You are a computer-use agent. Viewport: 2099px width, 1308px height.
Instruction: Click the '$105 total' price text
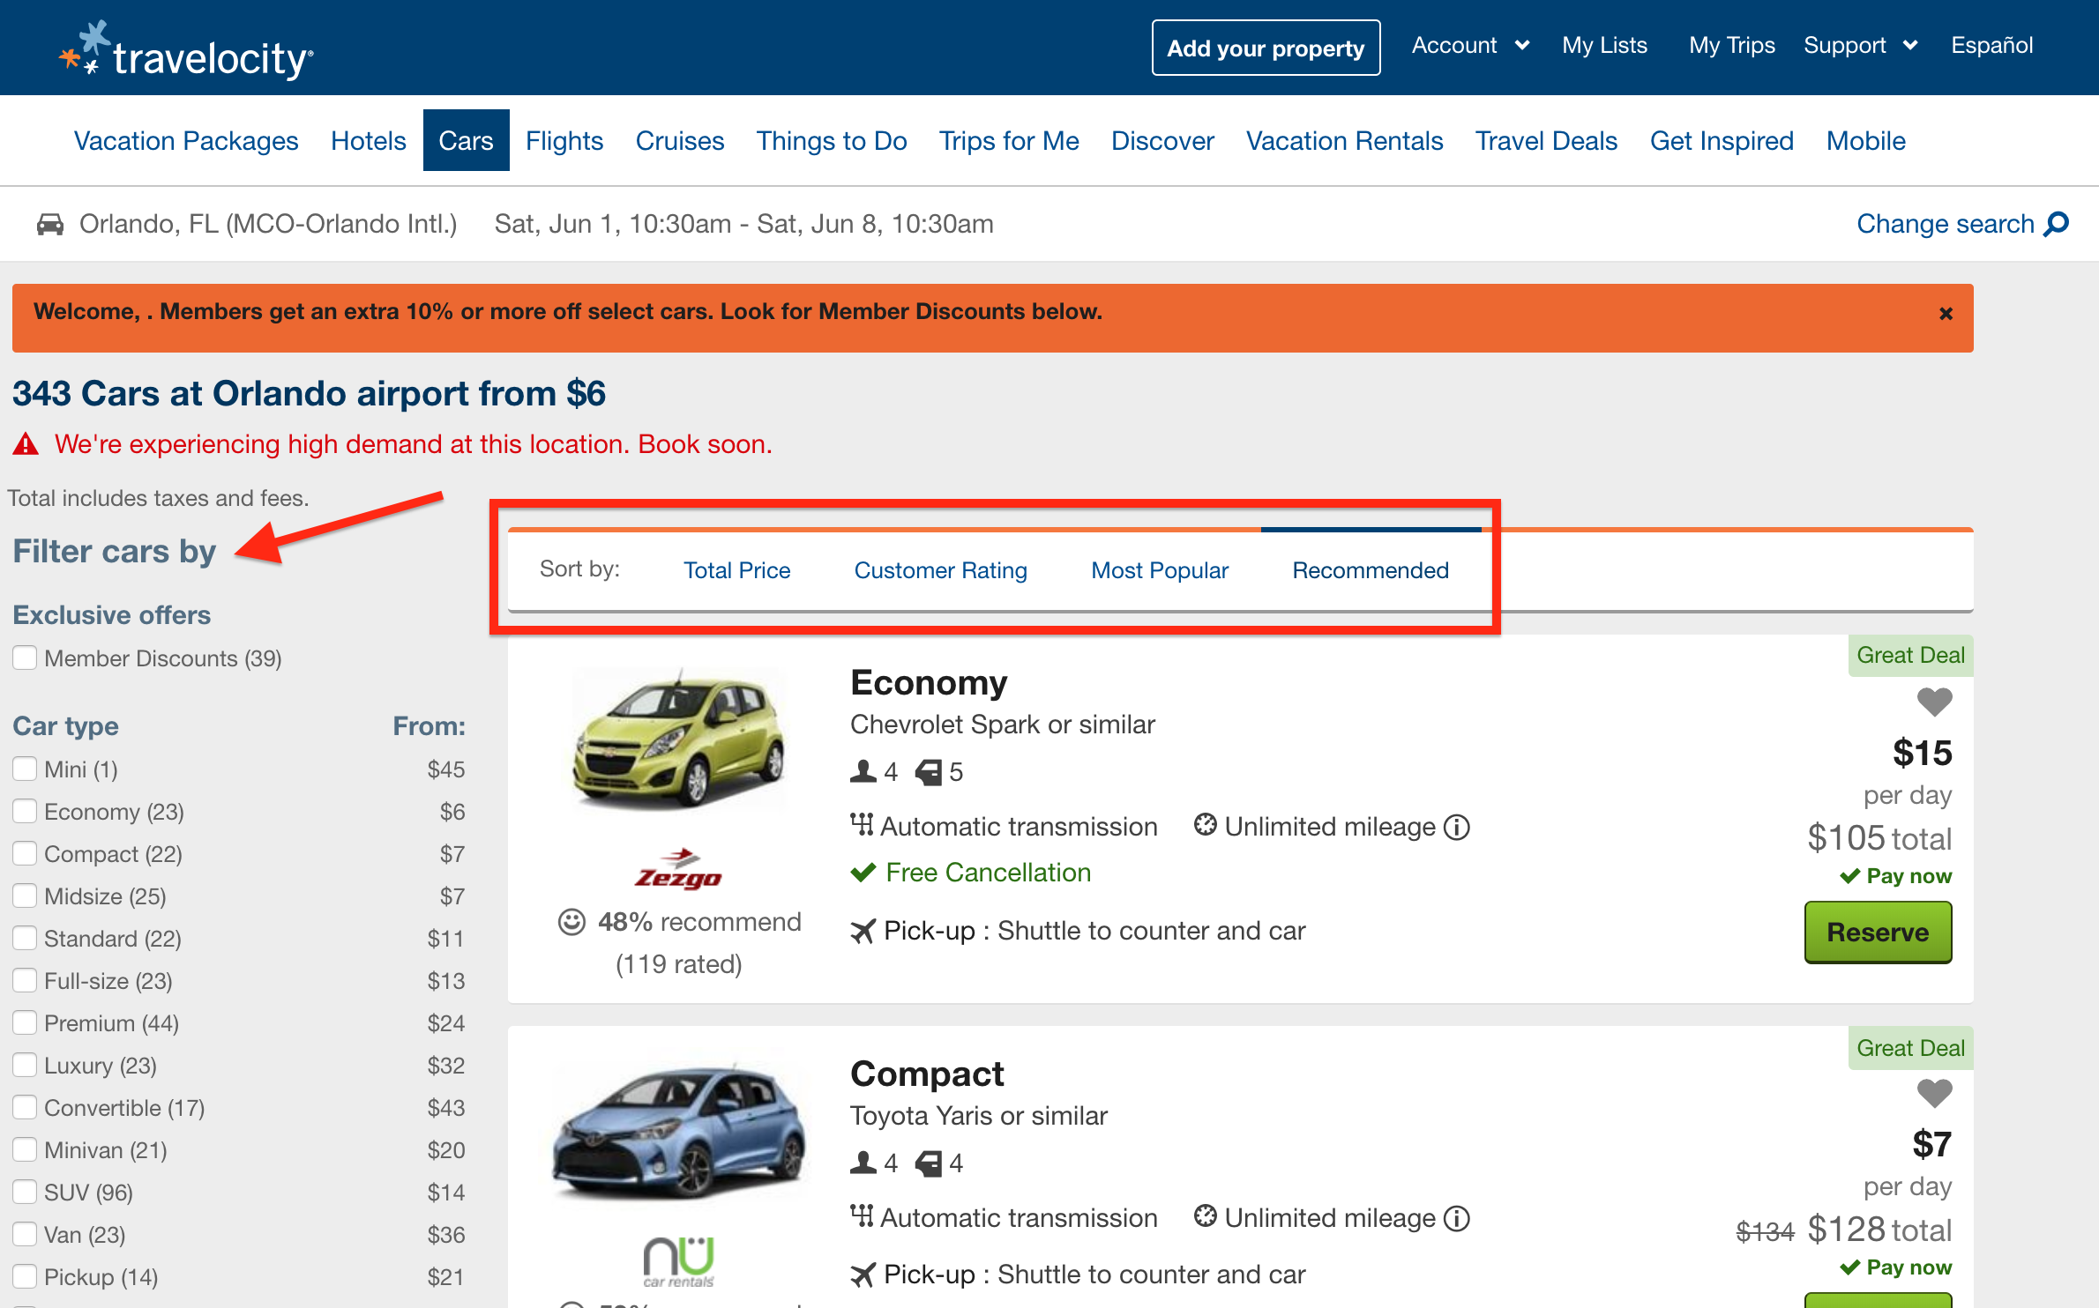(1879, 838)
